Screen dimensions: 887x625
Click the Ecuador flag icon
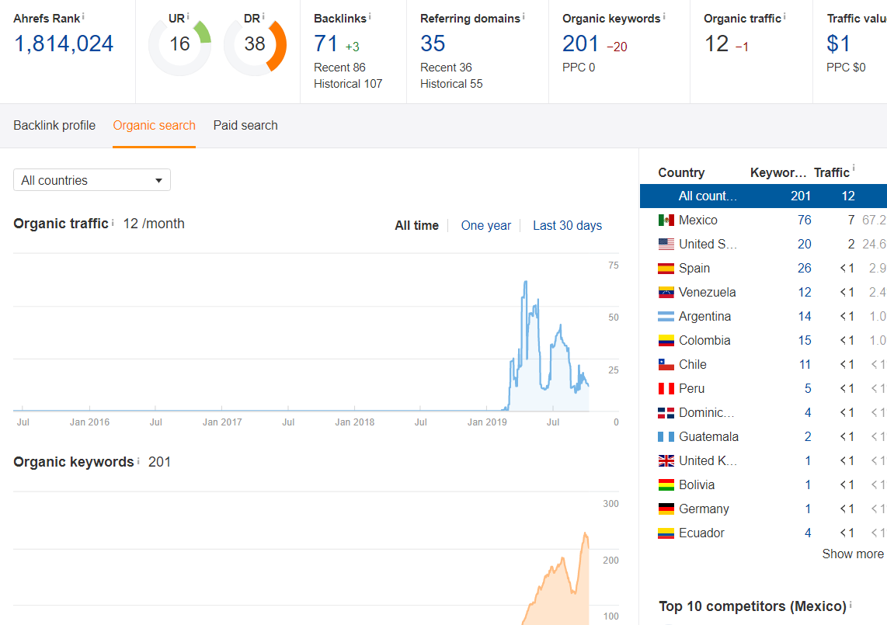(x=666, y=533)
